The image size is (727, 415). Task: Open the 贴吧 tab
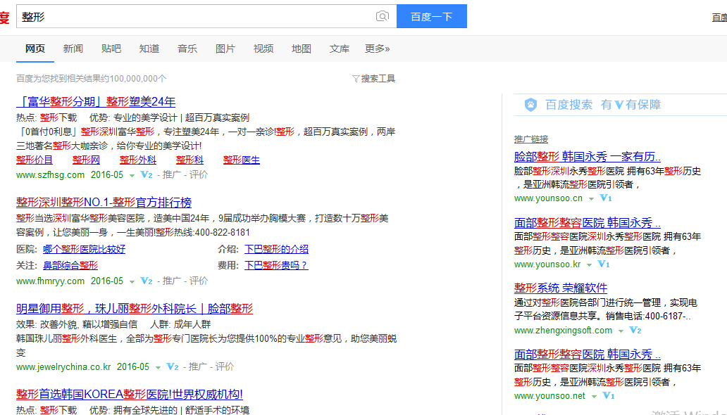click(x=111, y=49)
